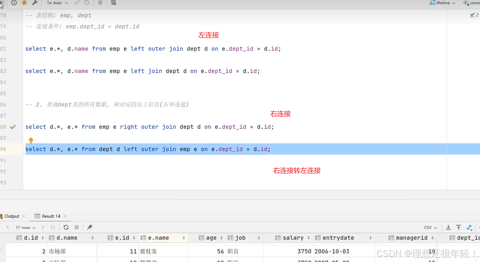Click the e.name sort arrows toggle
Viewport: 480px width, 262px height.
point(184,238)
